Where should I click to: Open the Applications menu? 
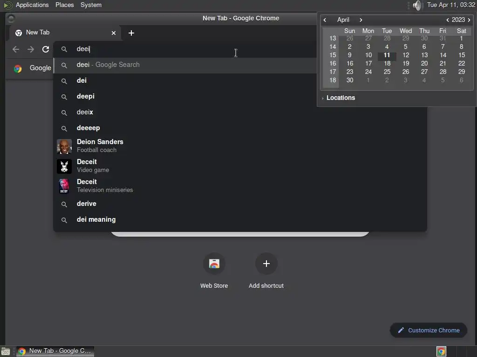tap(32, 5)
